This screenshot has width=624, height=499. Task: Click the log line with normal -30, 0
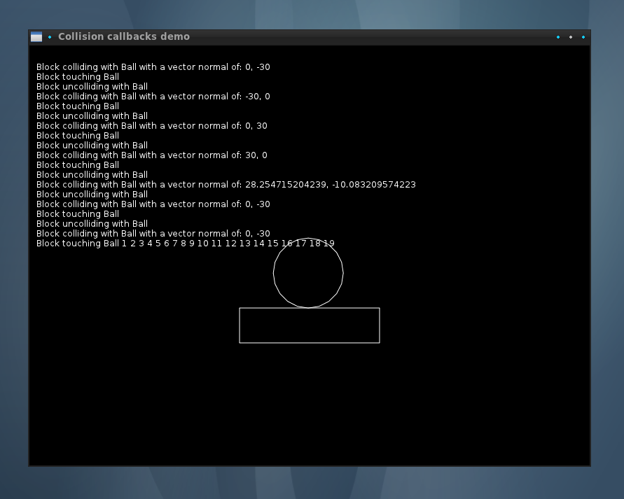153,97
